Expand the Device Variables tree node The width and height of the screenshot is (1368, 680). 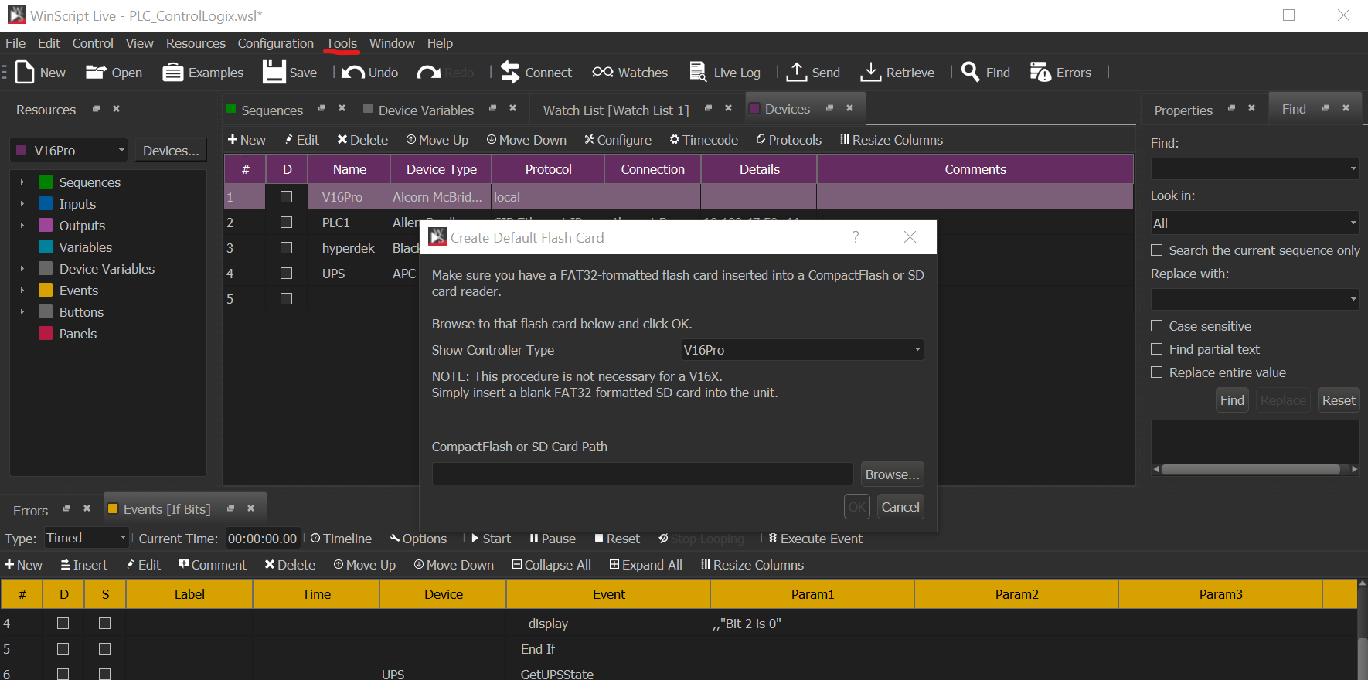[22, 269]
